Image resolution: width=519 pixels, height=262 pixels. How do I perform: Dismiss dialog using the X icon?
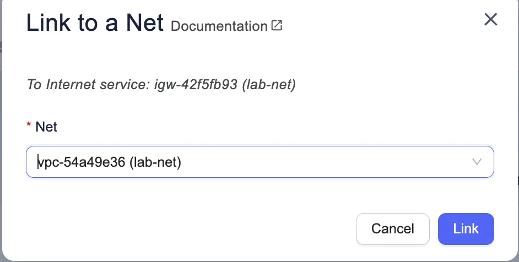tap(490, 20)
